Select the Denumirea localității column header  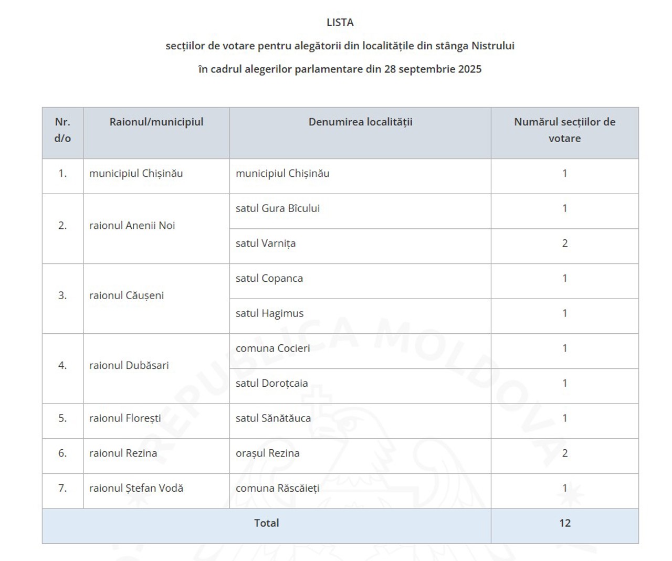(360, 122)
